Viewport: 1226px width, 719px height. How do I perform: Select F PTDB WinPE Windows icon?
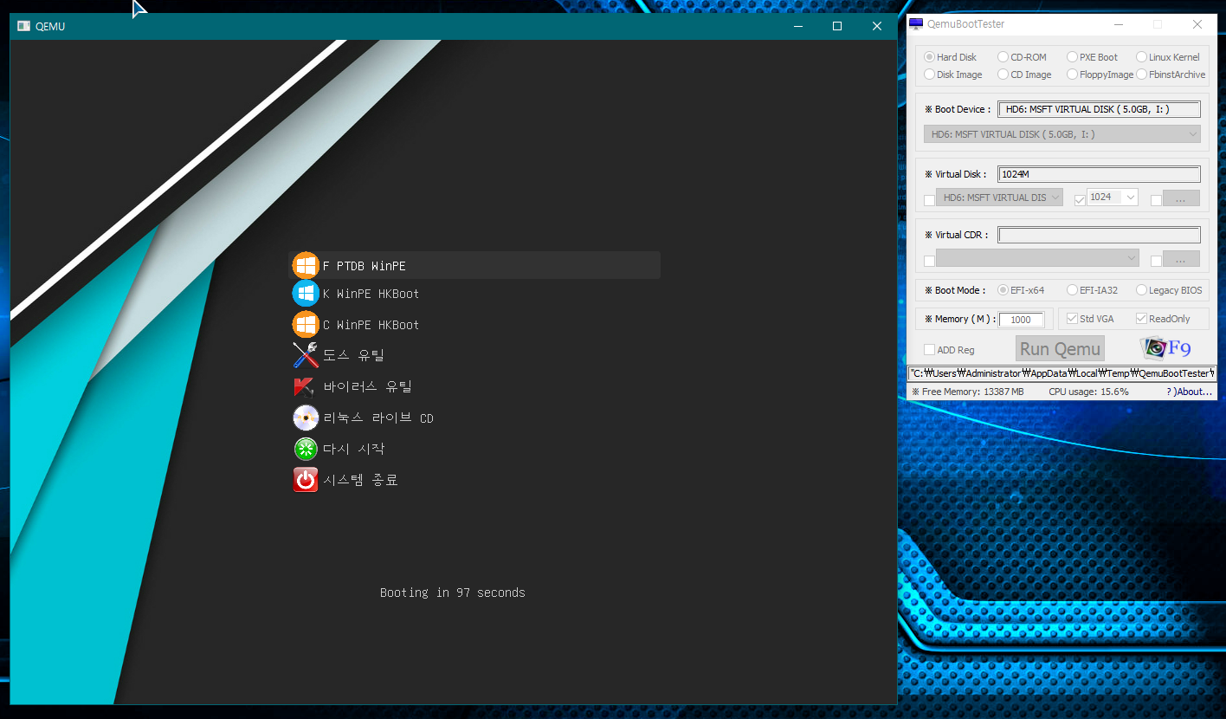[x=306, y=265]
